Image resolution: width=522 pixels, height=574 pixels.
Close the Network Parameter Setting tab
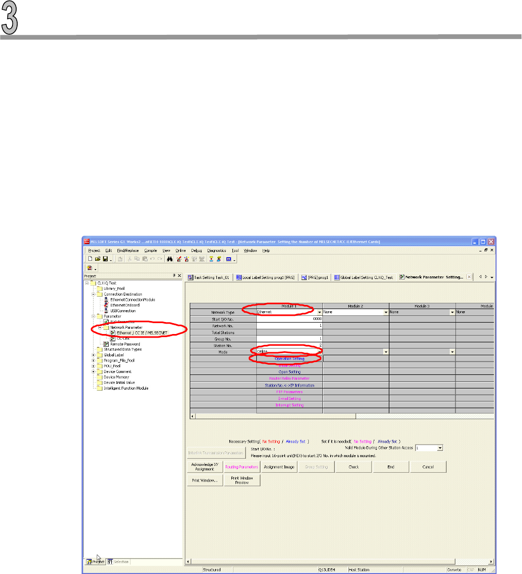[469, 277]
